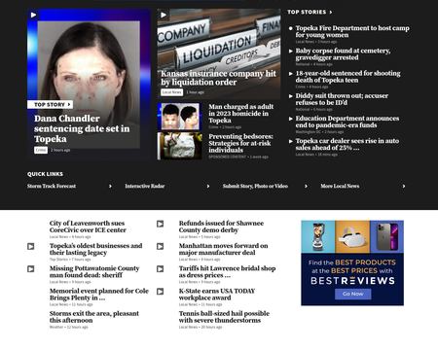Click chevron next to Storm Track Forecast

[110, 186]
